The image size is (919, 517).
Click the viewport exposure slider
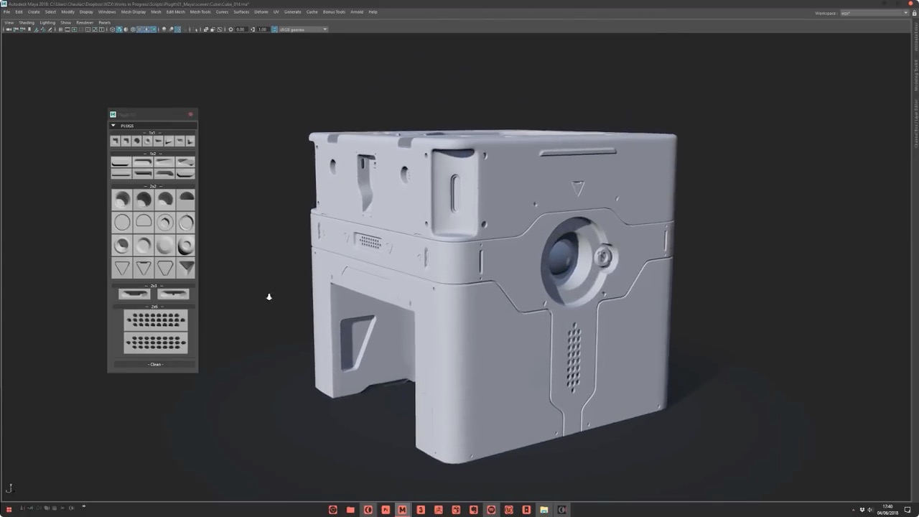[241, 29]
